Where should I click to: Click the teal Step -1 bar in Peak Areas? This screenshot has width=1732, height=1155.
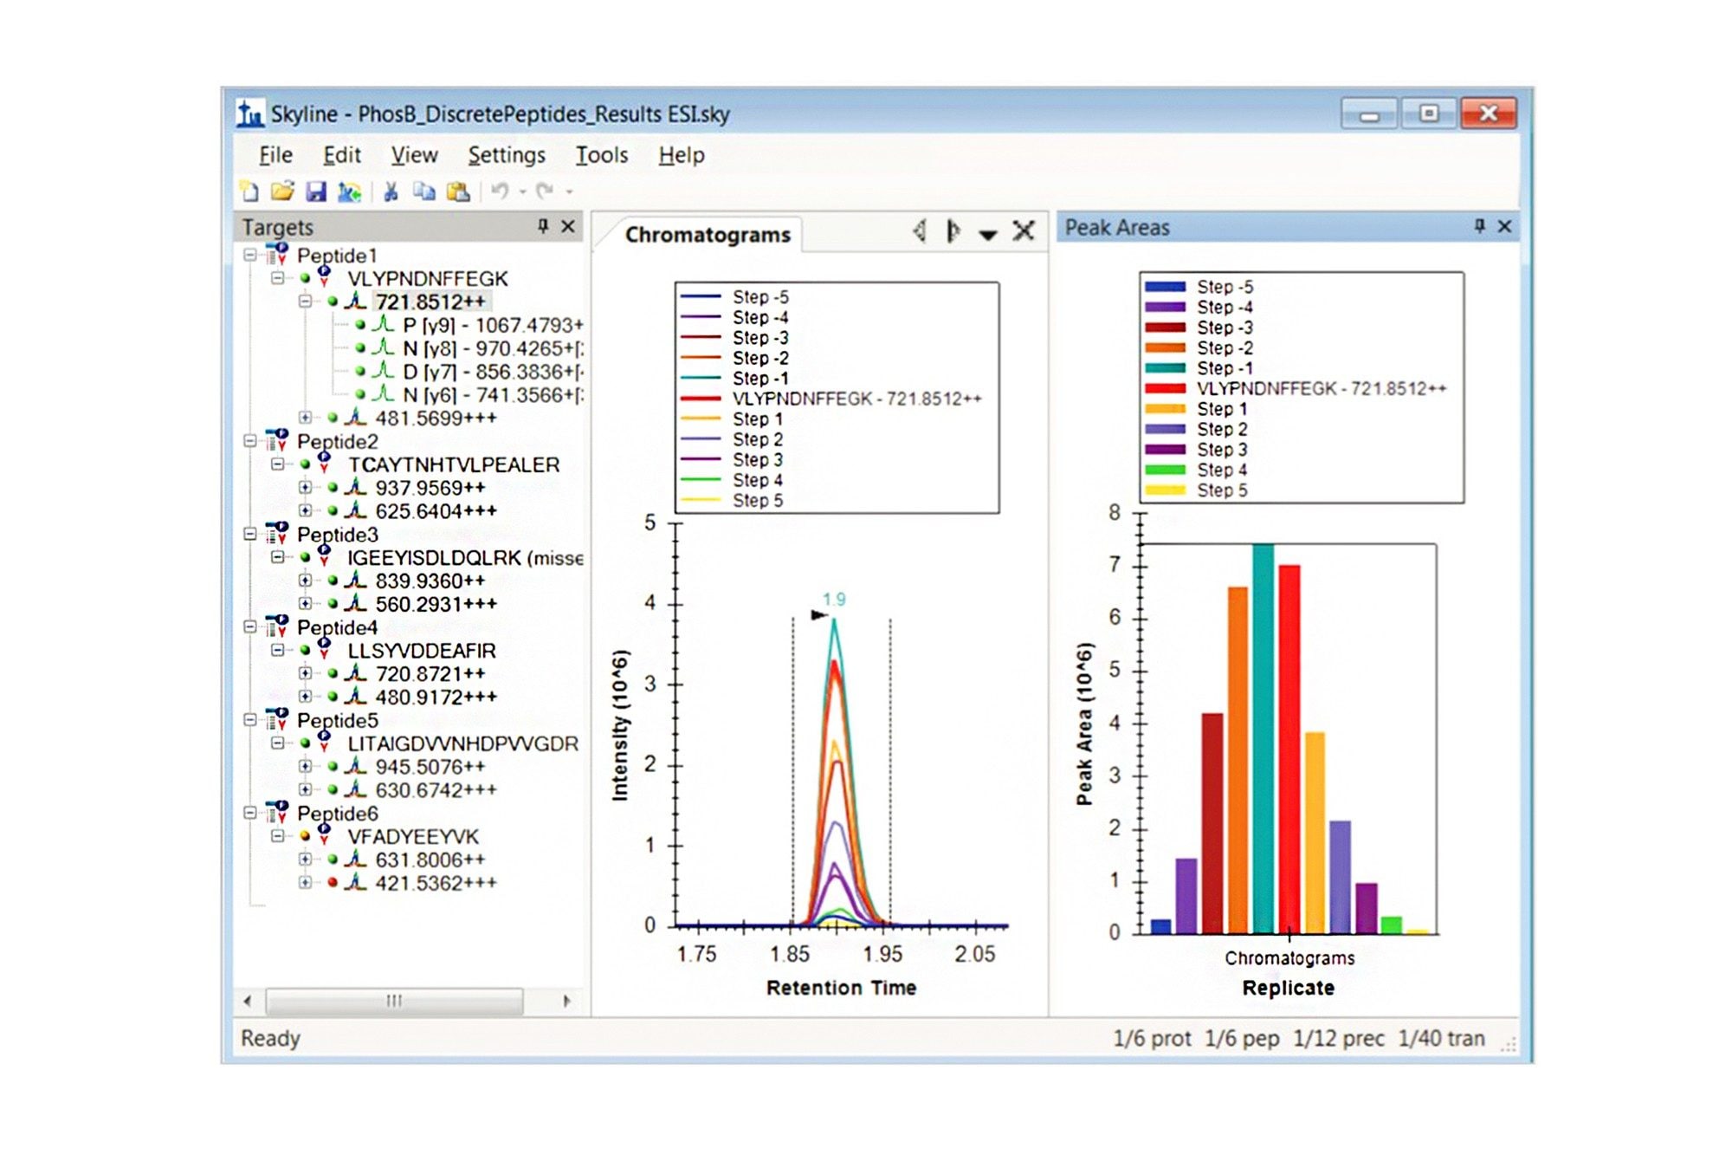[x=1263, y=736]
